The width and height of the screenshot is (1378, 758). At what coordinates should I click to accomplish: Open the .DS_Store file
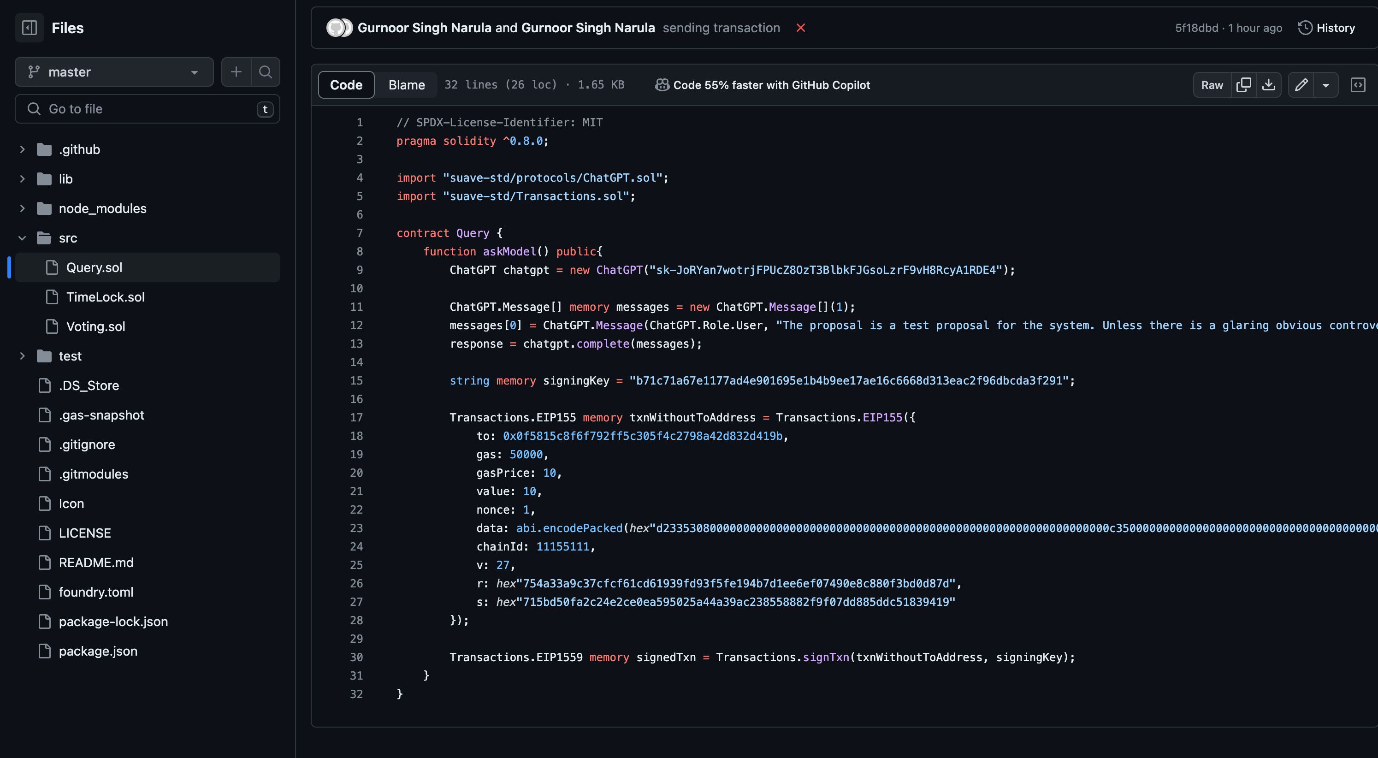89,385
